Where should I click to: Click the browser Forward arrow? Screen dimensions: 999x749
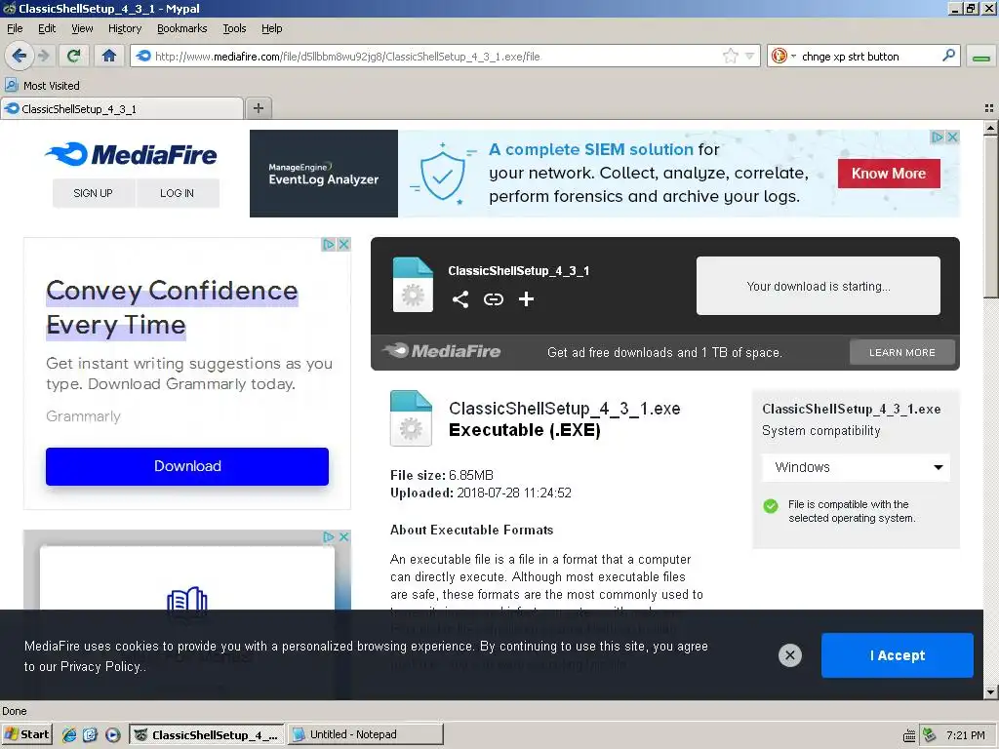[43, 56]
